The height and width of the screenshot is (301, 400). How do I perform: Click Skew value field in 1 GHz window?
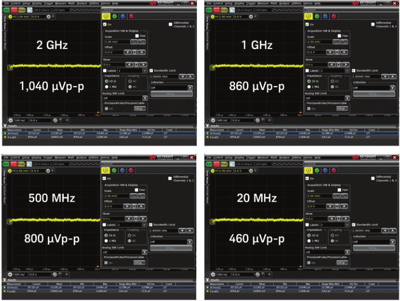click(317, 65)
